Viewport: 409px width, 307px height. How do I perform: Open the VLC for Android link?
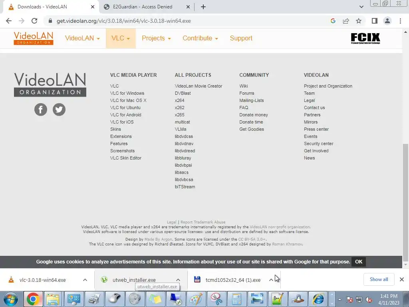coord(125,115)
